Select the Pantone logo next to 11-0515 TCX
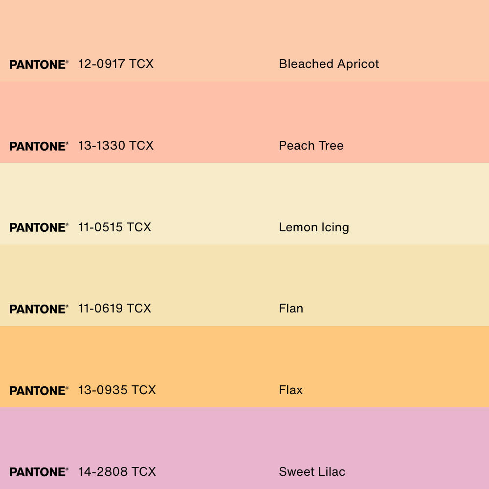 point(39,227)
